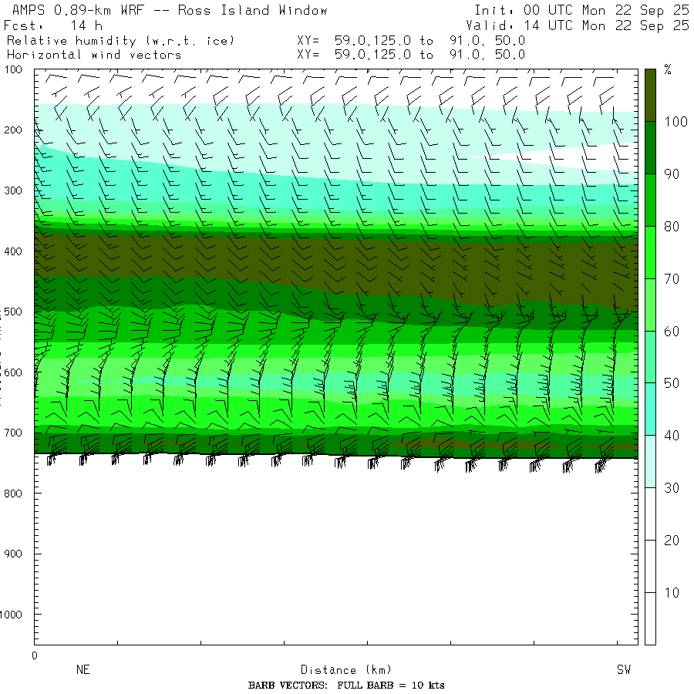Click the "Relative humidity (w.r.t. ice)" label
The image size is (694, 694).
click(x=120, y=41)
